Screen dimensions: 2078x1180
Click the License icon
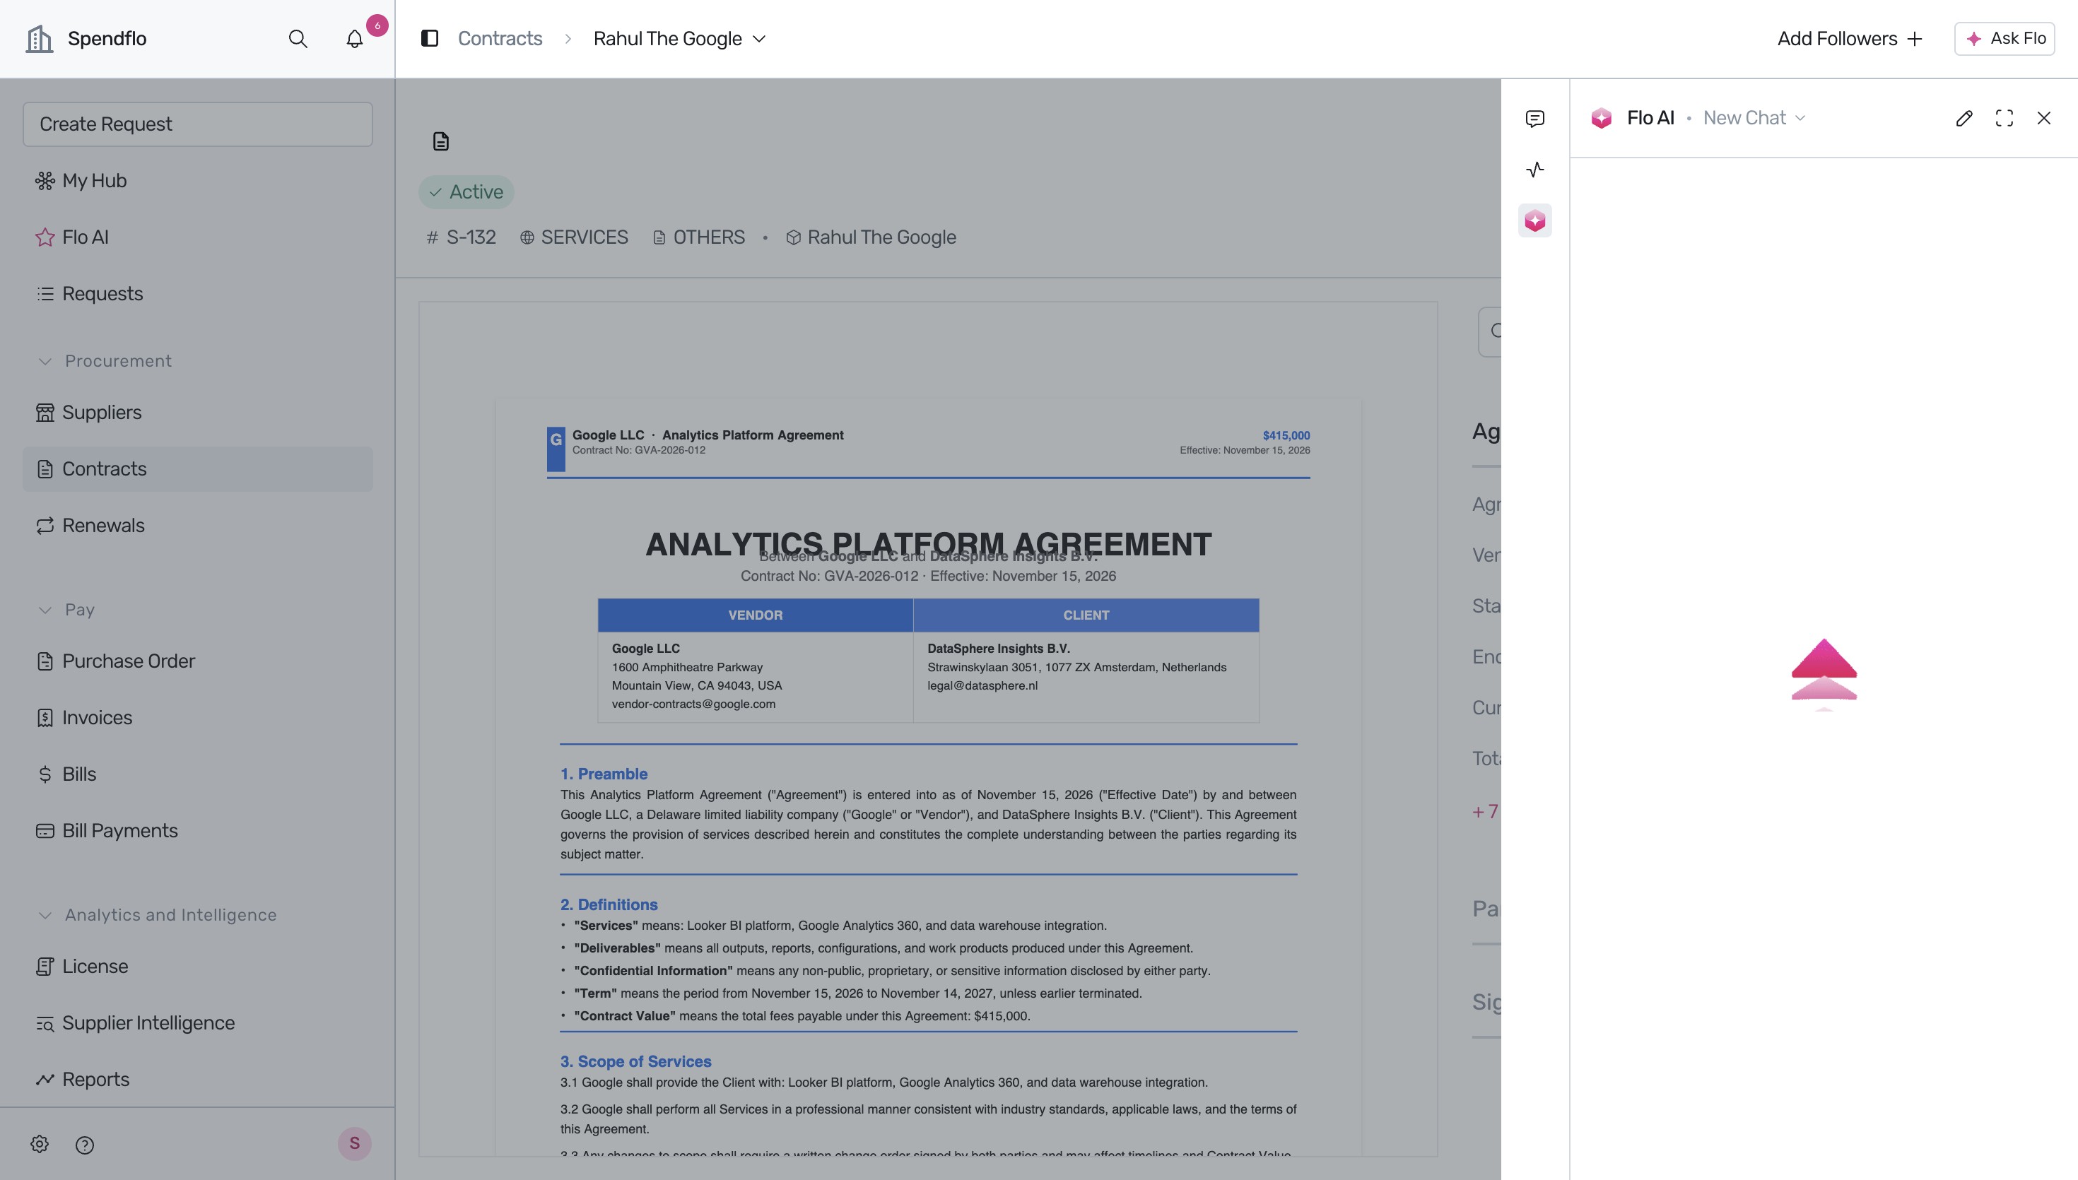tap(45, 966)
